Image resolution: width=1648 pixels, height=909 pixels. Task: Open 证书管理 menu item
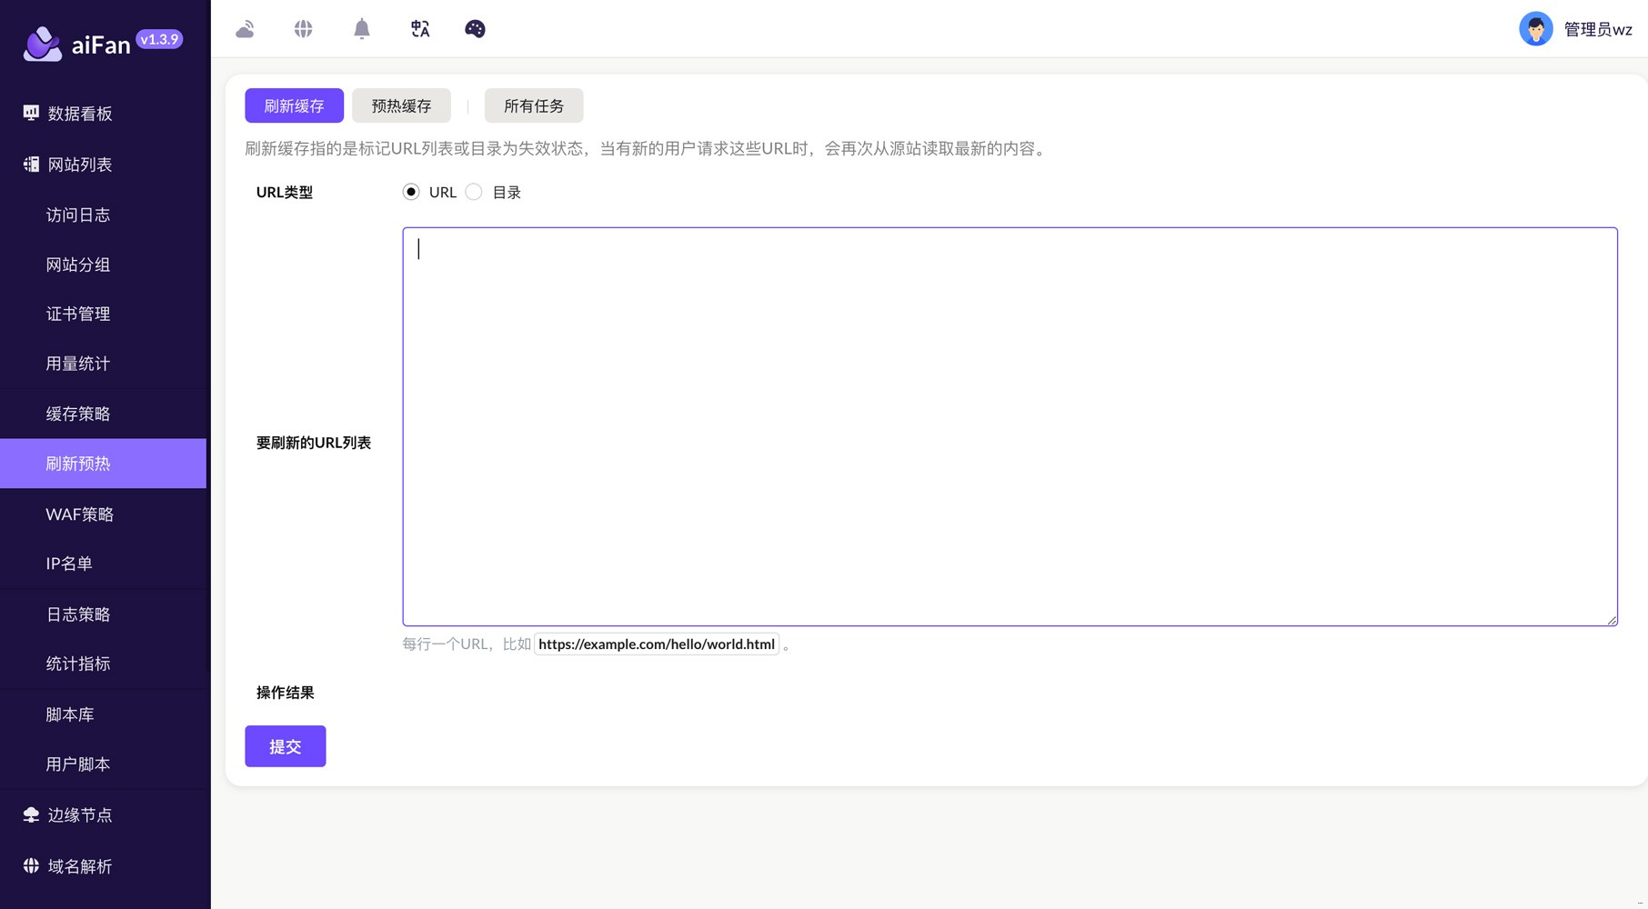[78, 314]
